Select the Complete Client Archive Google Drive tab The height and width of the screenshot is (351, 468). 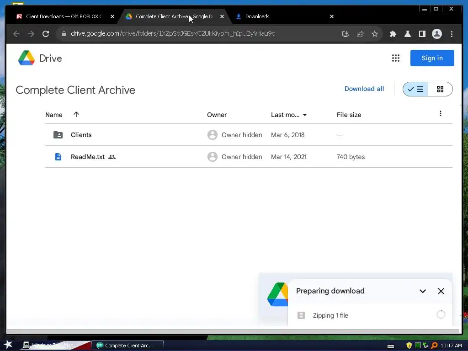point(174,16)
